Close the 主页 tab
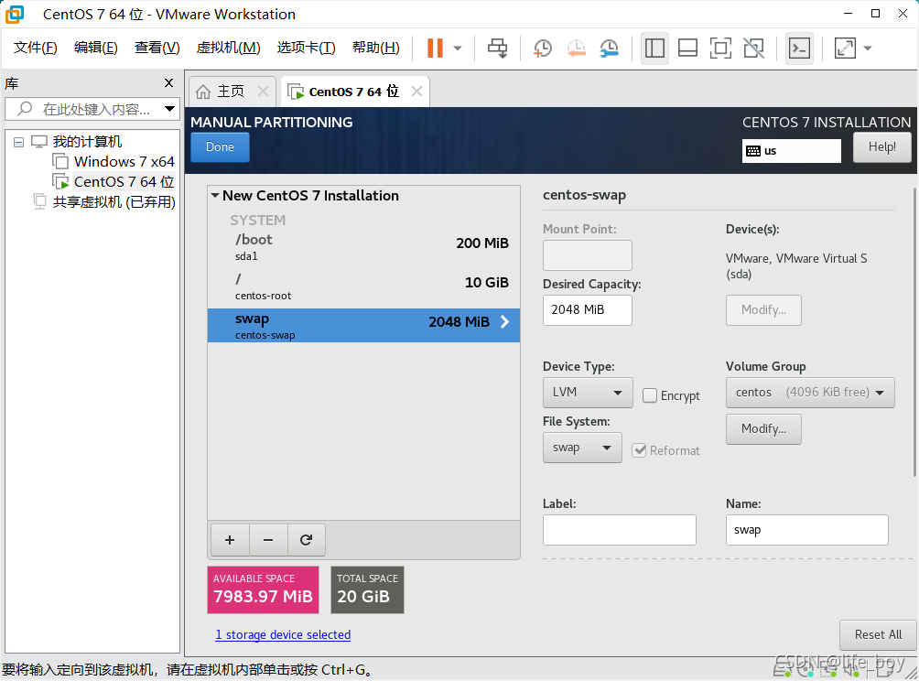The height and width of the screenshot is (681, 919). pos(263,92)
